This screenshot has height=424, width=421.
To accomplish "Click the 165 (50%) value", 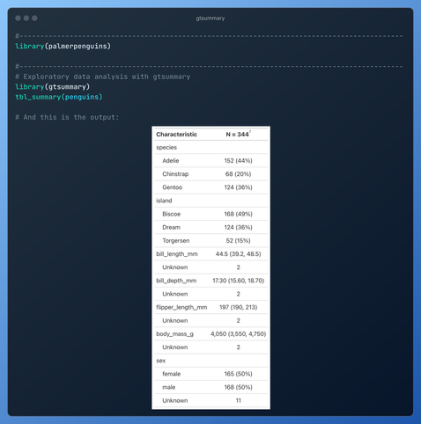I will [238, 374].
